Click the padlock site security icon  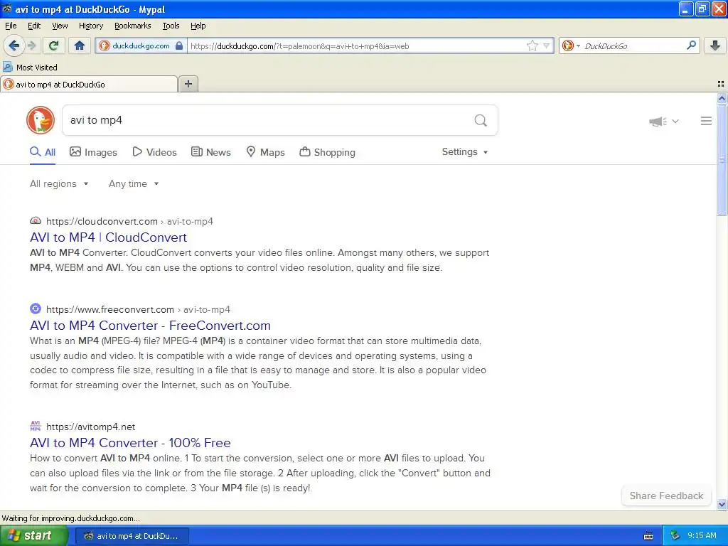click(179, 45)
